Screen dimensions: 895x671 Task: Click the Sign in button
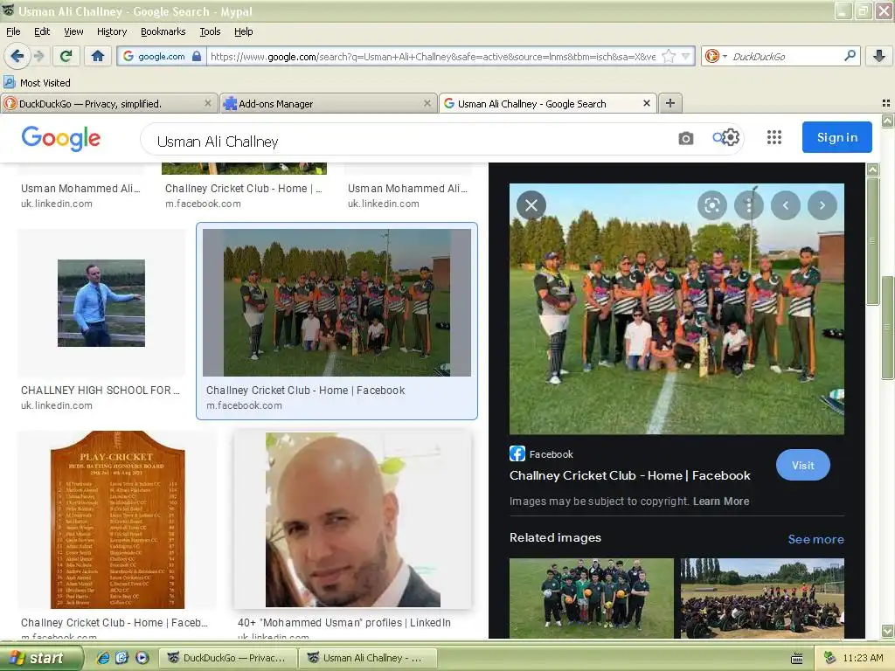836,137
